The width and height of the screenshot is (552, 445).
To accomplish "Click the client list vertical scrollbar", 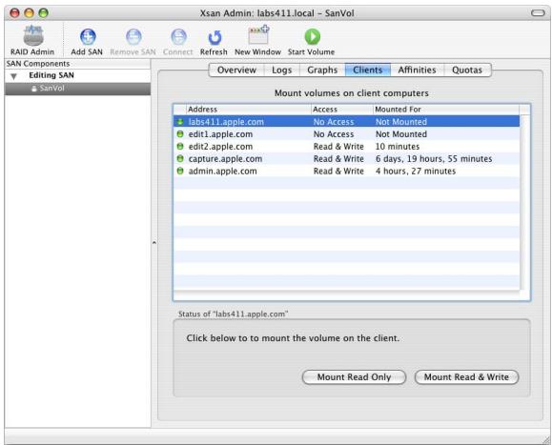I will coord(524,202).
